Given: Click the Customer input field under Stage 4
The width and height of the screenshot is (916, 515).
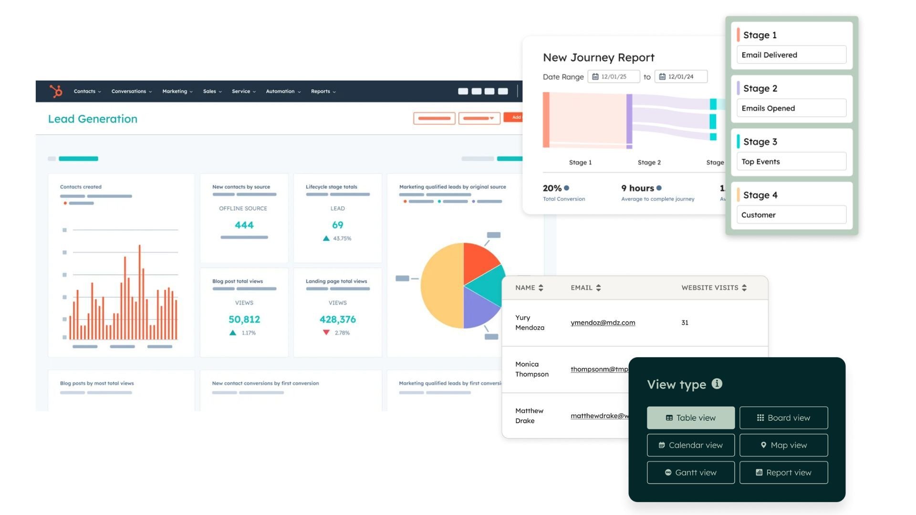Looking at the screenshot, I should click(x=791, y=214).
